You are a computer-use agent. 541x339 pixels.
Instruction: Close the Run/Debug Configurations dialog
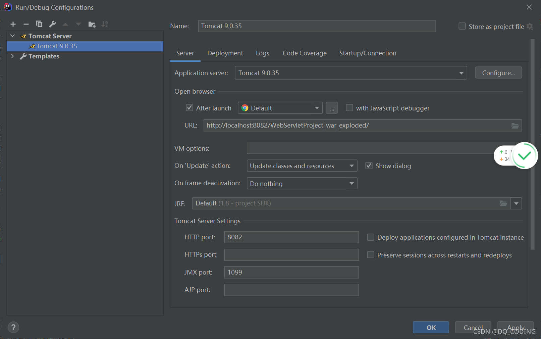pyautogui.click(x=529, y=7)
